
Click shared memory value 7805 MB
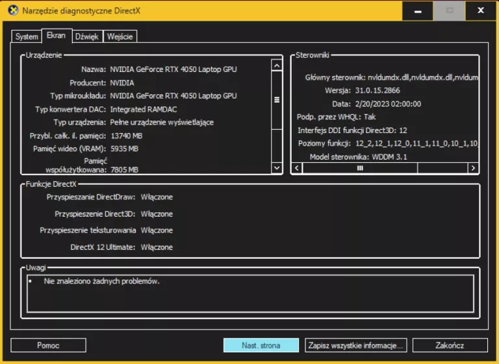click(x=125, y=170)
